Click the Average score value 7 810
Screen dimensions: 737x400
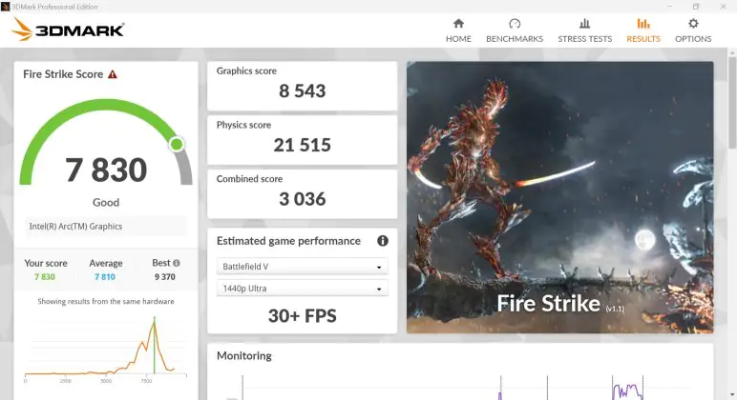coord(105,277)
